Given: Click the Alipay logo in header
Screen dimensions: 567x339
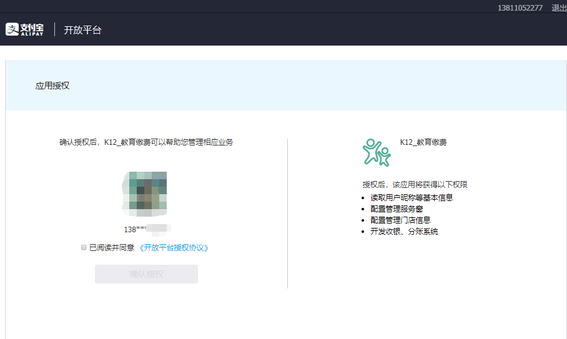Looking at the screenshot, I should [x=24, y=29].
